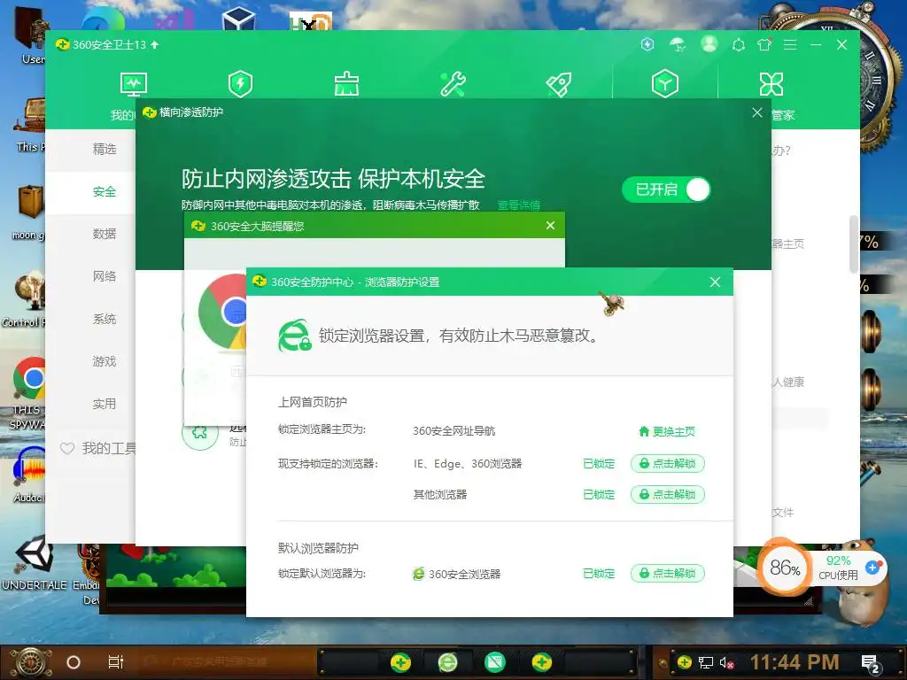Open the monitor-shaped computer checkup icon
Viewport: 907px width, 680px height.
[134, 84]
